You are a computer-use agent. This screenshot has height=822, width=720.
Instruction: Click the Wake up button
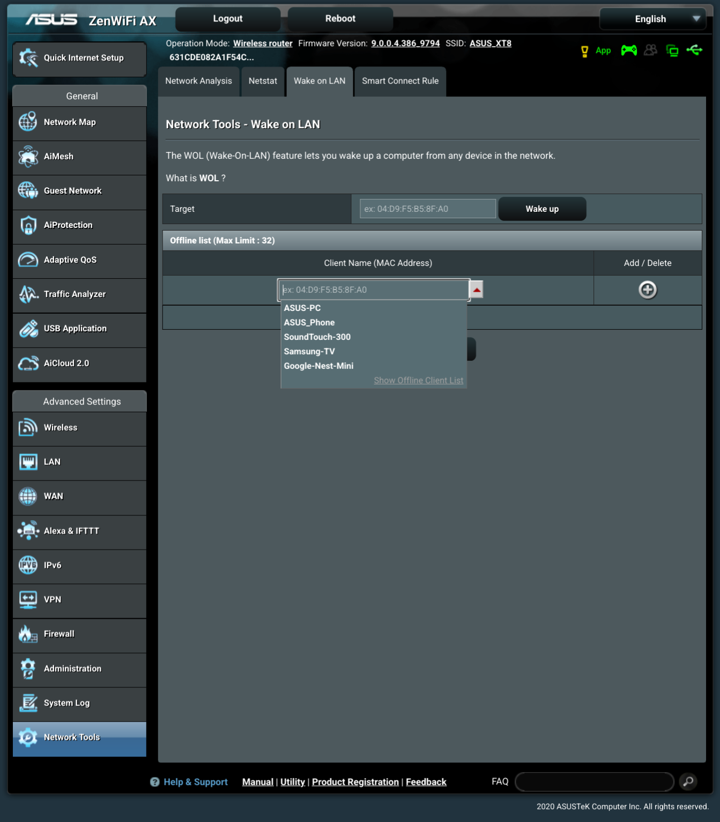point(542,209)
